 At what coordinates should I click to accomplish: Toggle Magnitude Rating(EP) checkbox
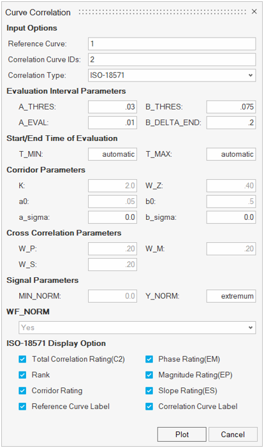click(149, 375)
